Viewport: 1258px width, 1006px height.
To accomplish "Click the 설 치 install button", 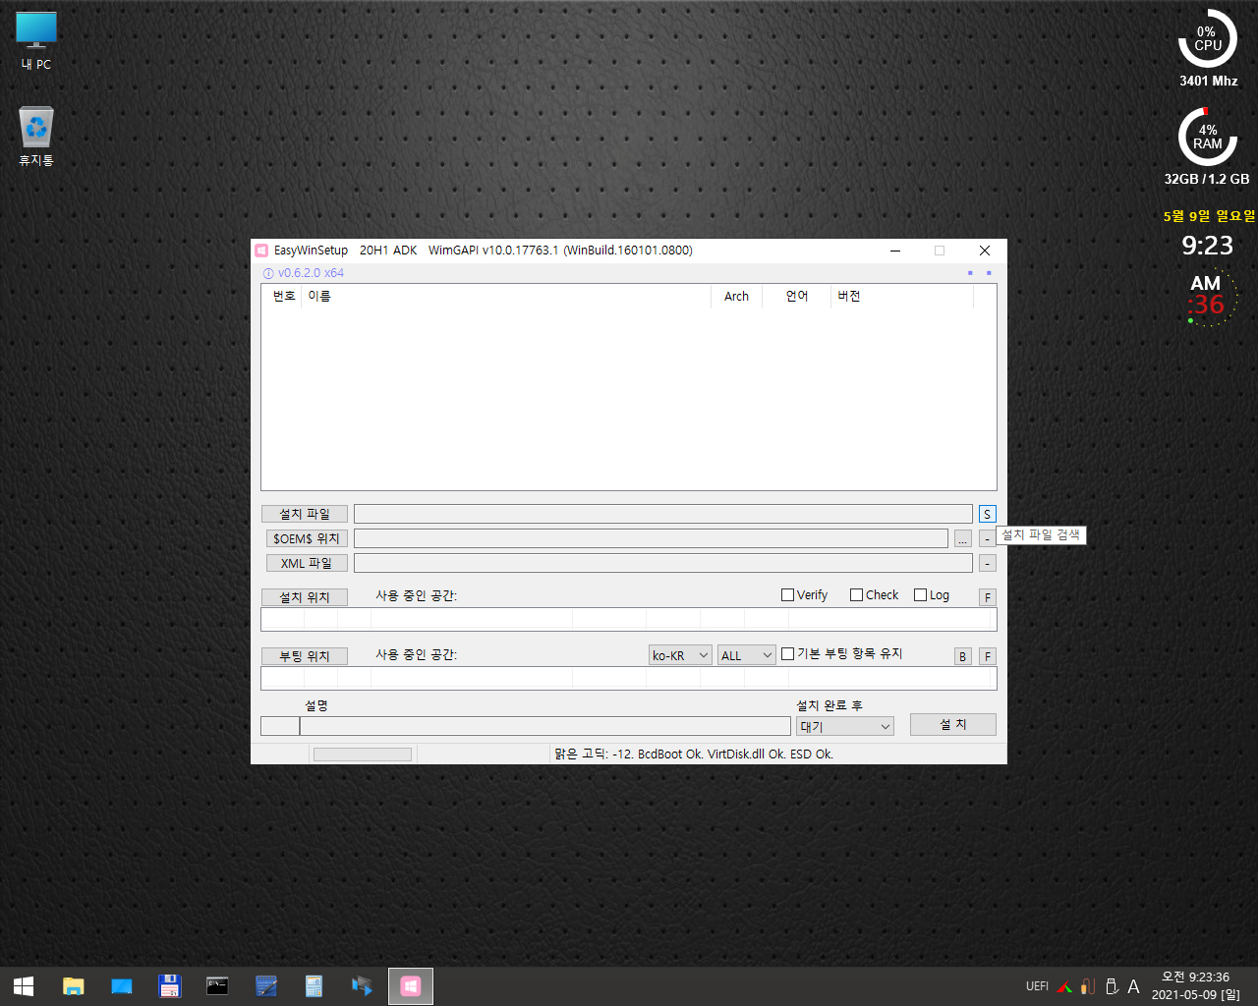I will [x=953, y=724].
